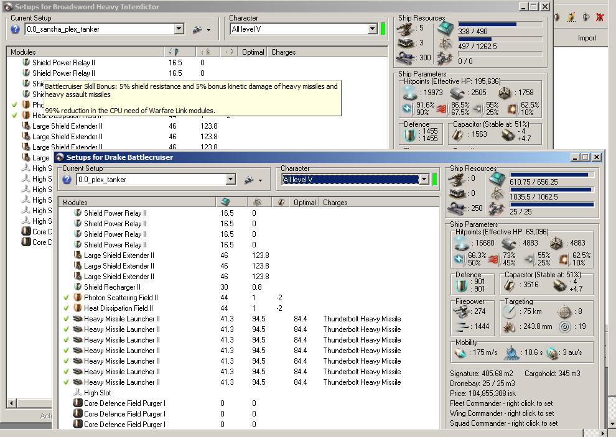Click the Drake max velocity icon
The image size is (616, 437).
click(x=460, y=352)
